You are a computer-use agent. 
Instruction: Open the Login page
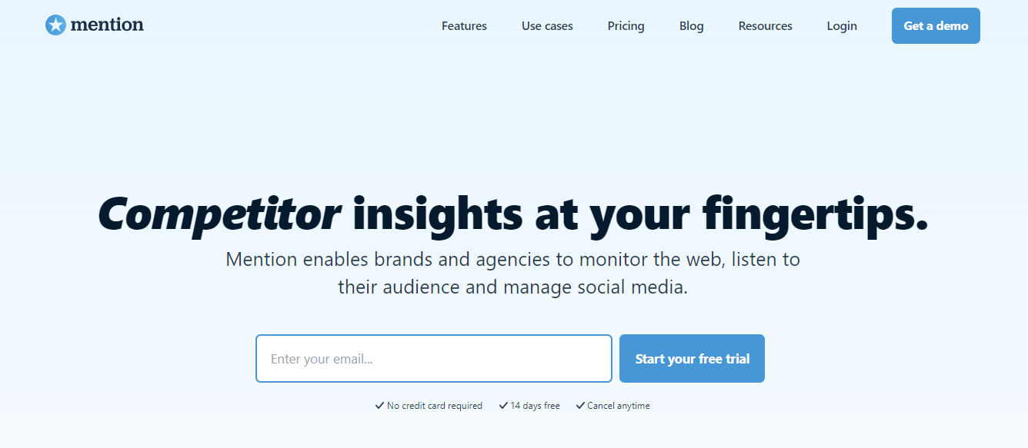[842, 26]
